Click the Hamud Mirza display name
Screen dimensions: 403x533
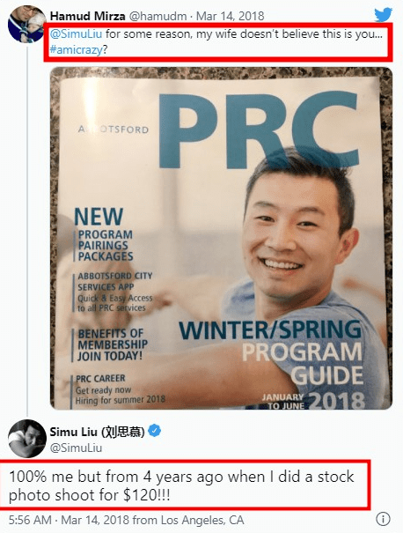click(88, 16)
